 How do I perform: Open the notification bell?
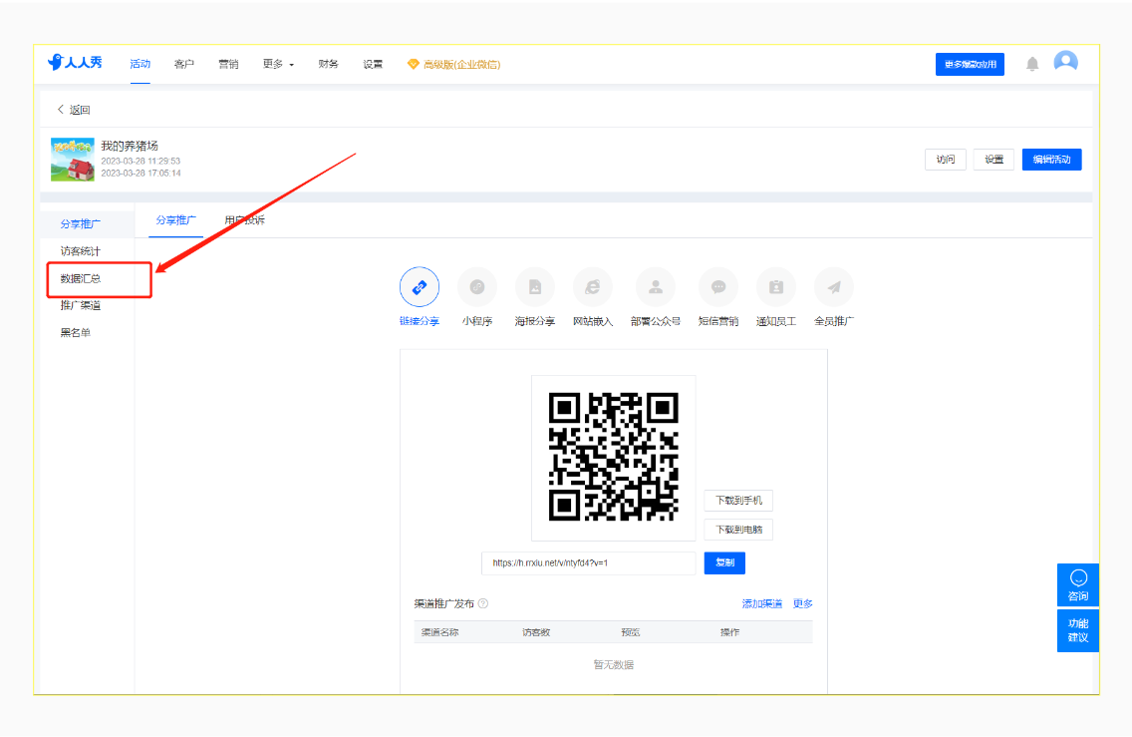coord(1032,64)
